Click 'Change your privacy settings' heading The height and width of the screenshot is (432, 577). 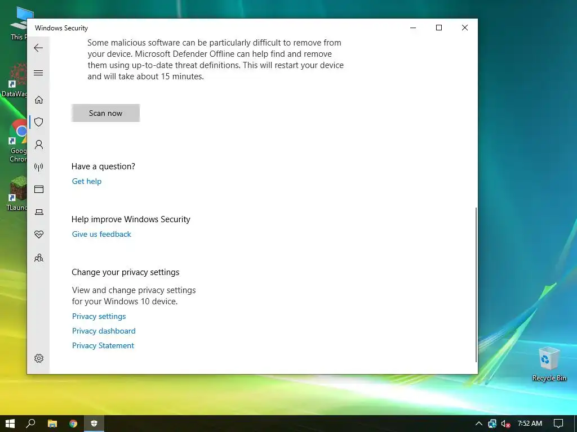tap(125, 272)
